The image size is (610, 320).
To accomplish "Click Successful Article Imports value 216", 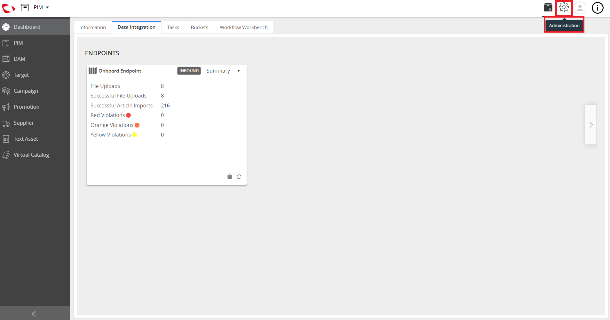I will click(165, 105).
